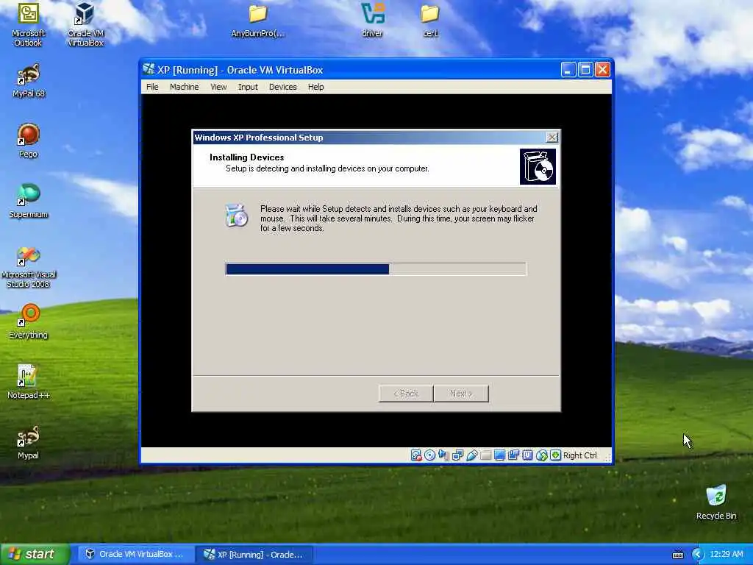Switch to Oracle VM VirtualBox taskbar button
This screenshot has width=753, height=565.
click(135, 555)
